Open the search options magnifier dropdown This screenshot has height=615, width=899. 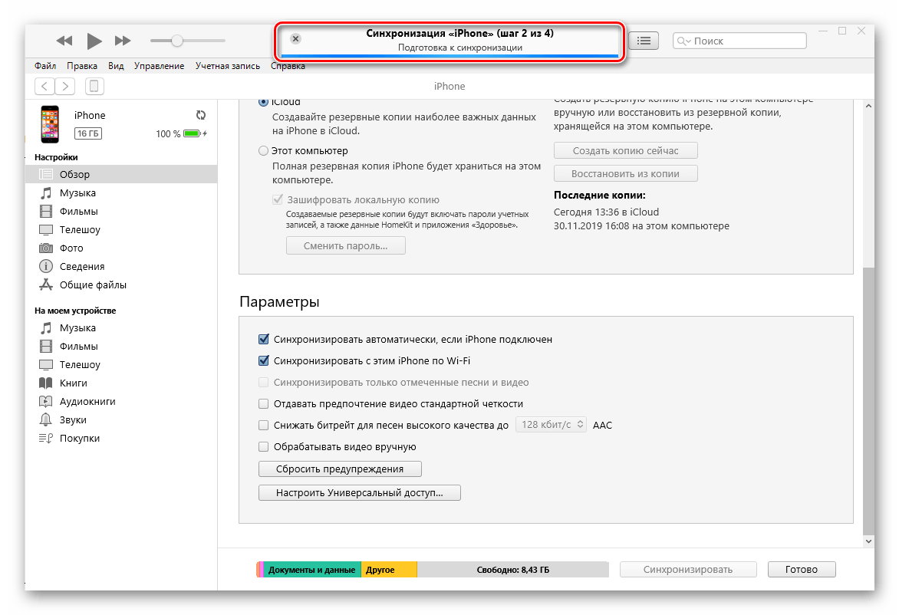coord(683,41)
